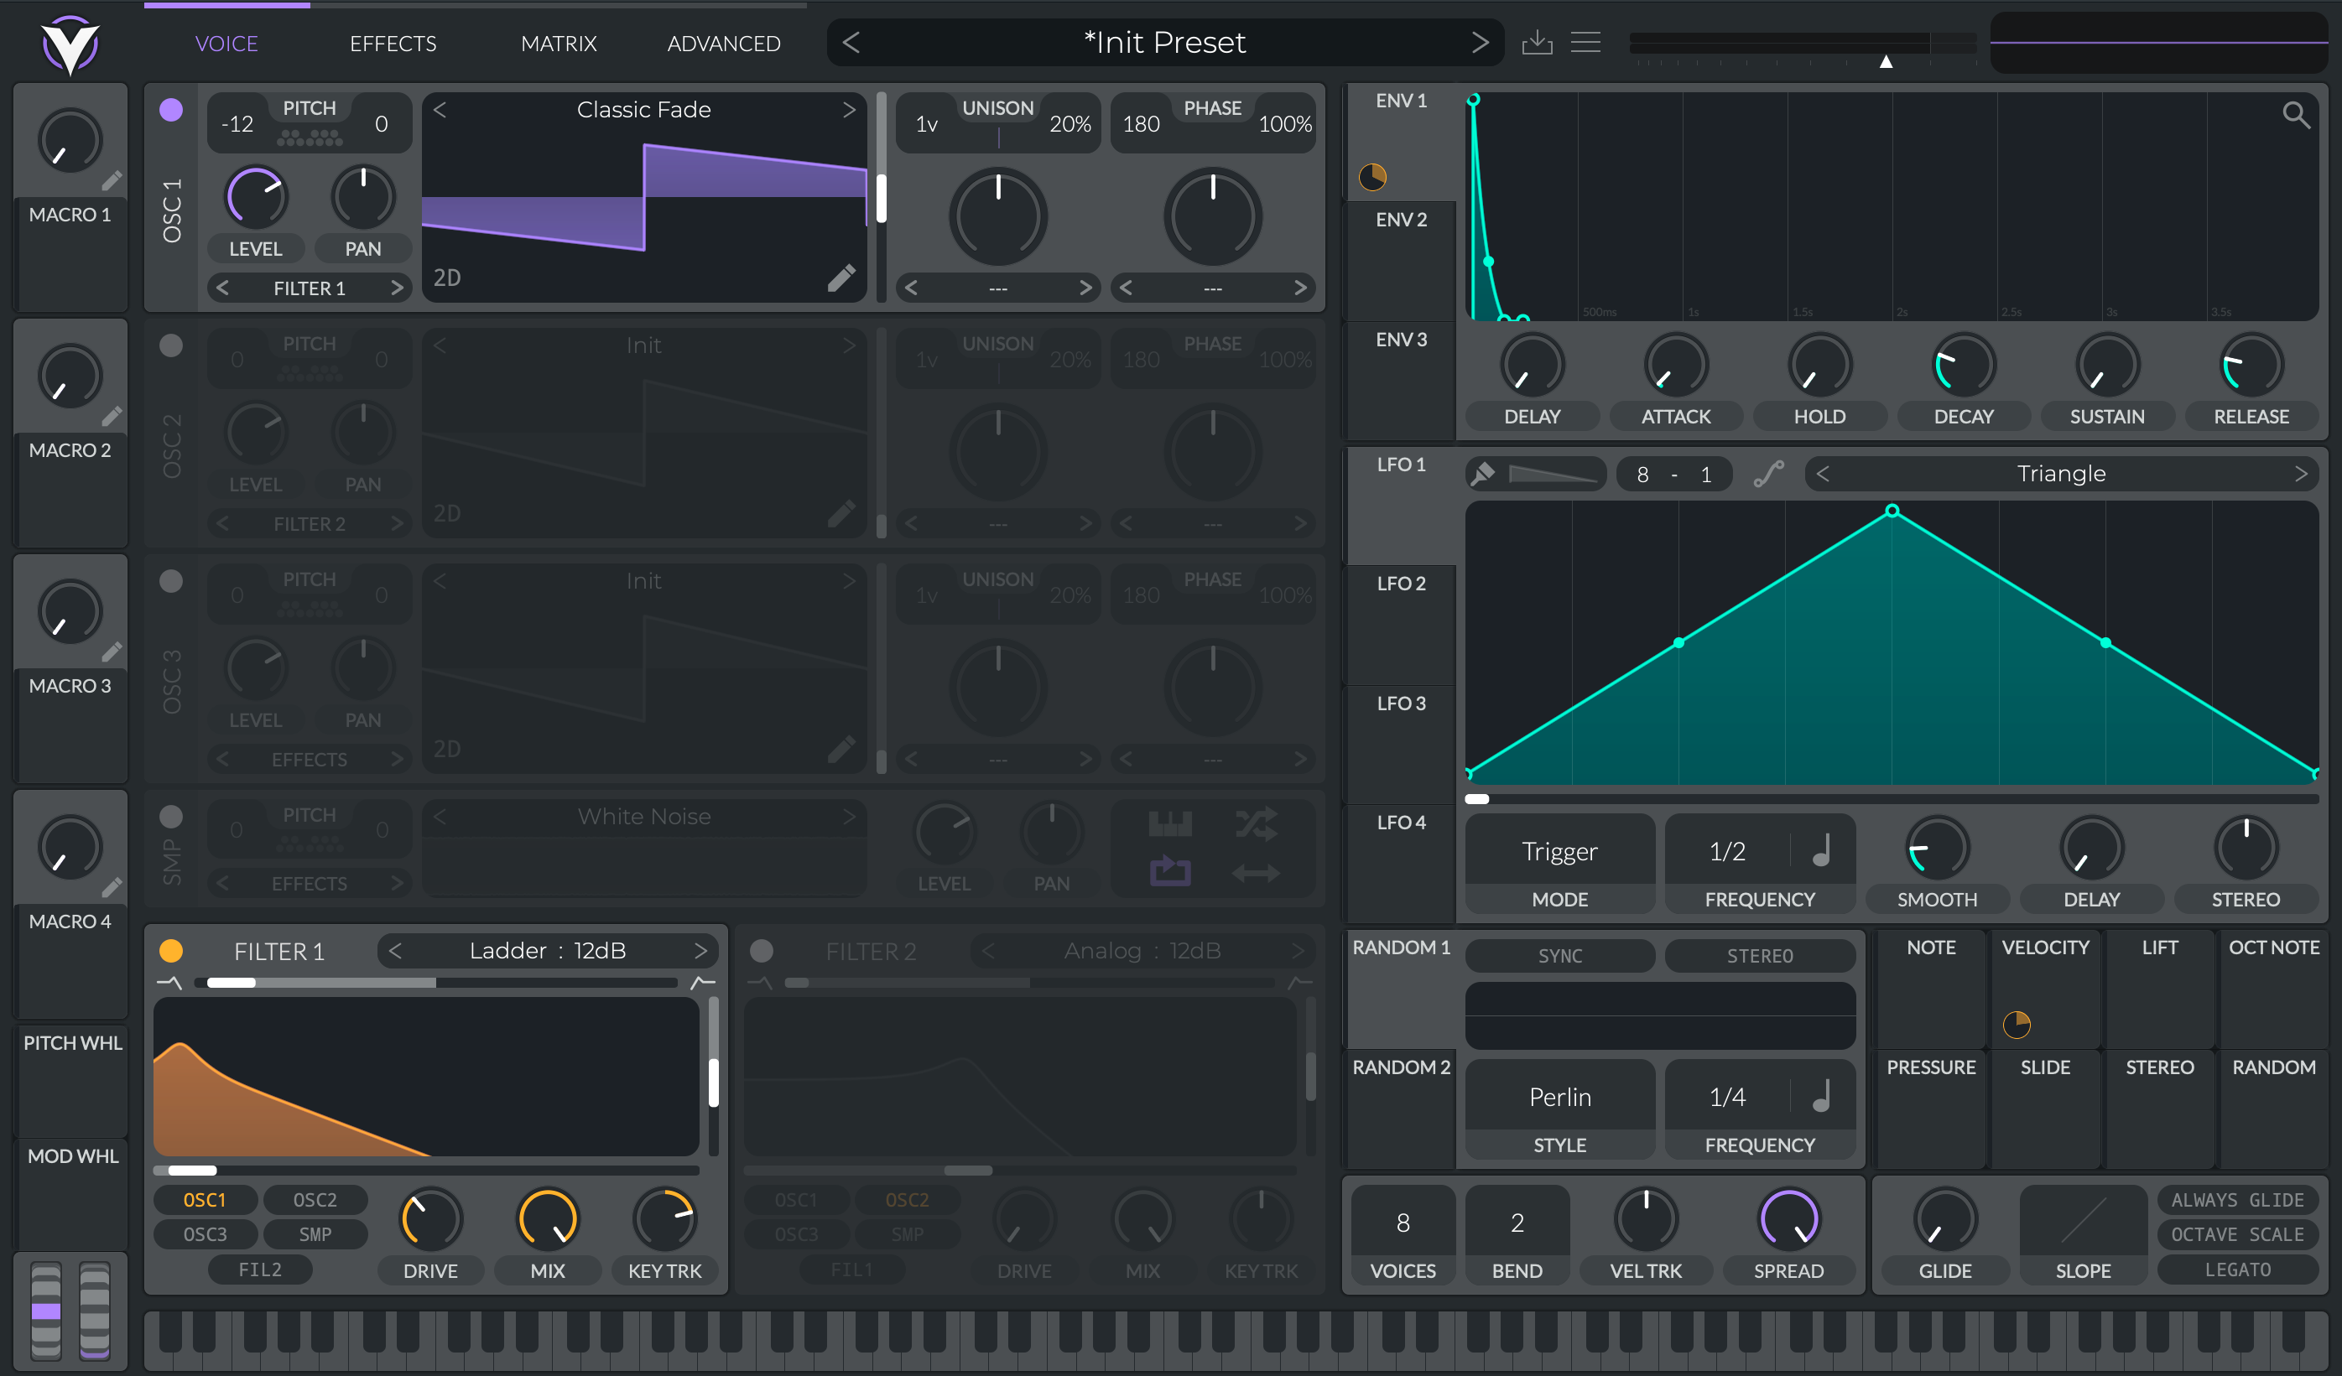Open OSC 1 FILTER 1 destination selector
Image resolution: width=2342 pixels, height=1376 pixels.
310,288
